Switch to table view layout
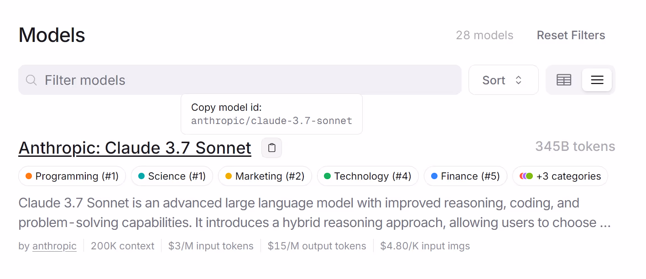 pos(564,80)
